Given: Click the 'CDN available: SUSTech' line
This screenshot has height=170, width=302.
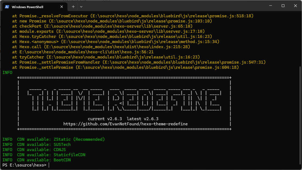Looking at the screenshot, I should pyautogui.click(x=36, y=145).
